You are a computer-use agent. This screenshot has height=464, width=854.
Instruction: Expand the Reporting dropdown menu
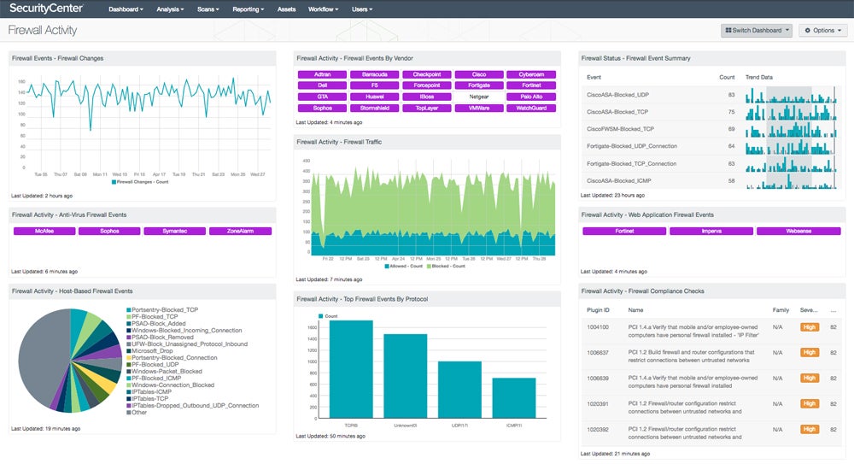click(249, 9)
